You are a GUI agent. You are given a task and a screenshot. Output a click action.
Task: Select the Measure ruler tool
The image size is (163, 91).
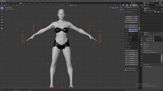tap(2, 28)
